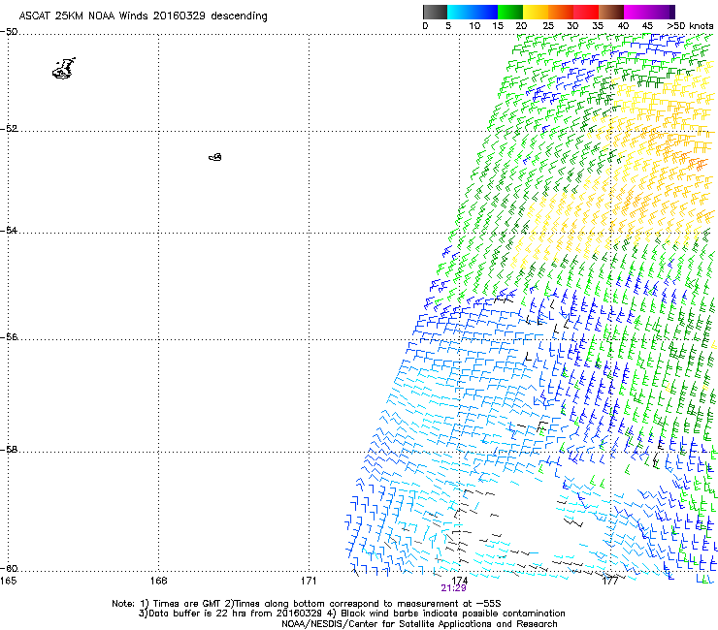
Task: Click the '>50 knots' legend label
Action: (x=690, y=25)
